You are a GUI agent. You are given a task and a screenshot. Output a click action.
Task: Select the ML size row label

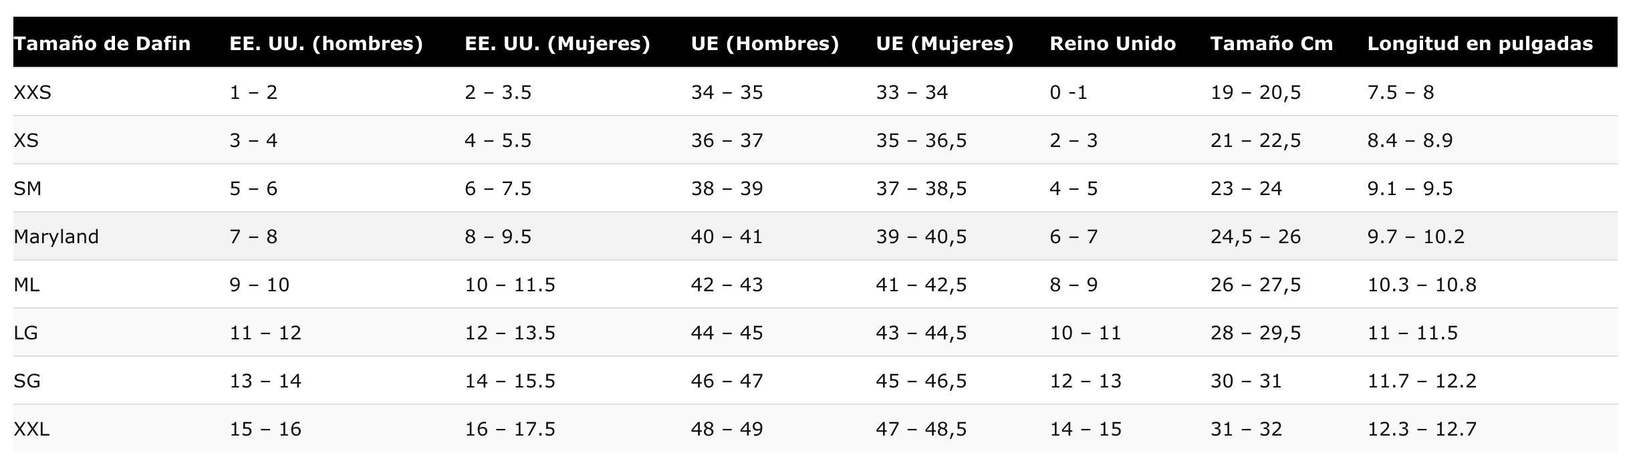point(27,285)
